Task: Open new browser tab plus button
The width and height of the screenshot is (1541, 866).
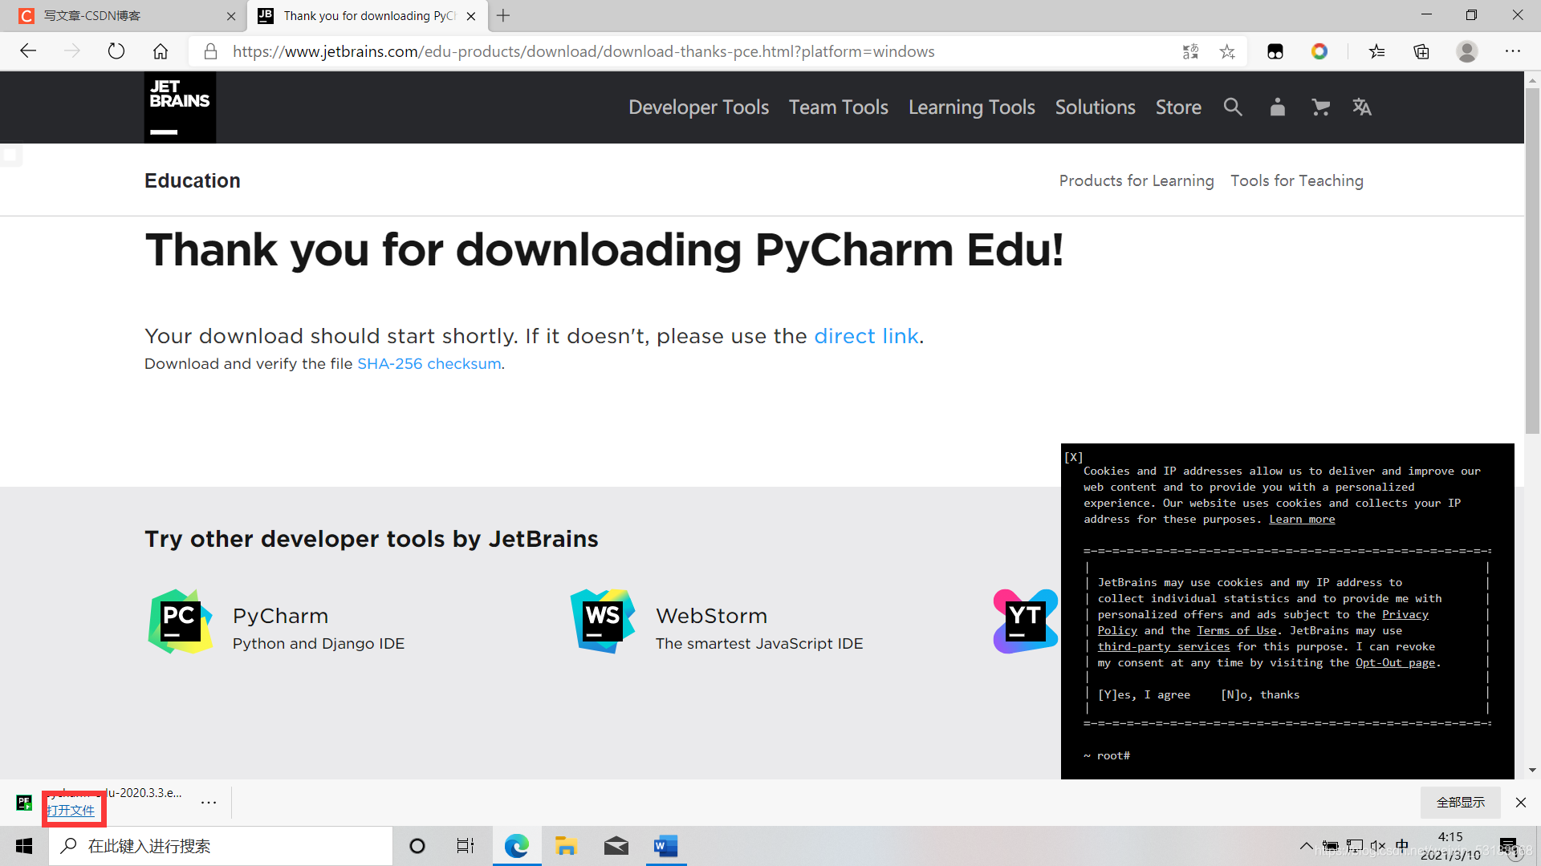Action: tap(503, 16)
